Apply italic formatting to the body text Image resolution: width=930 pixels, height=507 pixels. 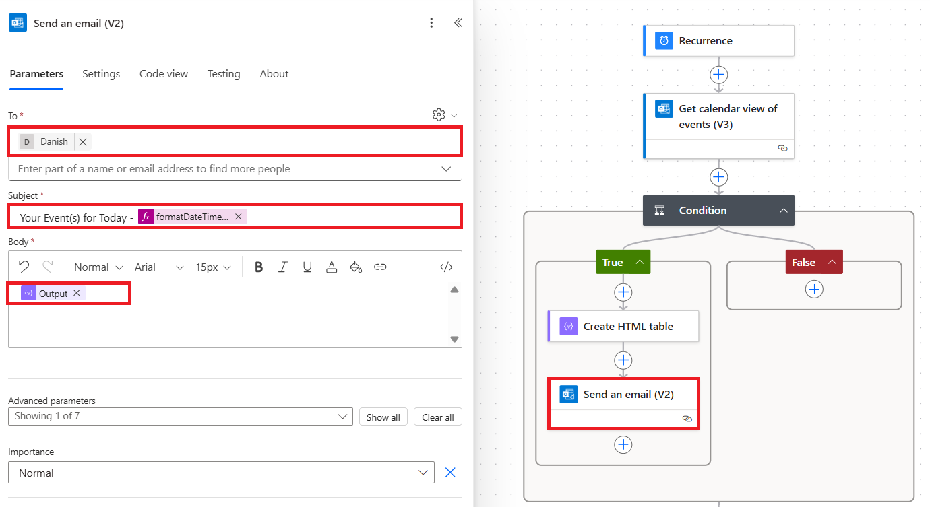point(283,267)
